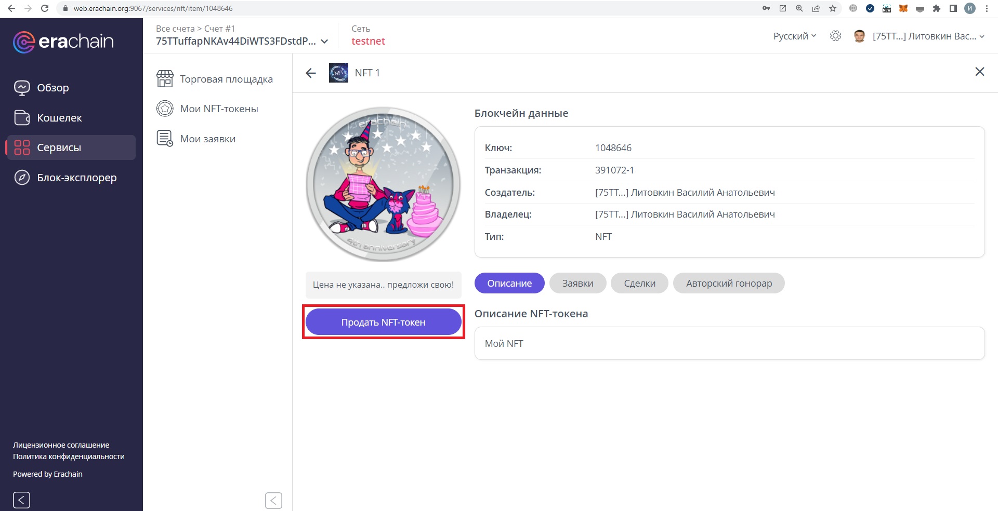The image size is (998, 511).
Task: Open the Русский language dropdown
Action: click(x=794, y=36)
